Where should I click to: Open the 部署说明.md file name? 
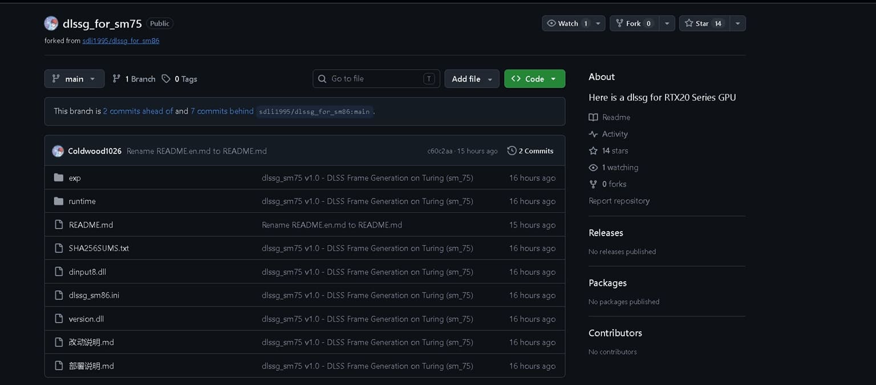coord(91,366)
